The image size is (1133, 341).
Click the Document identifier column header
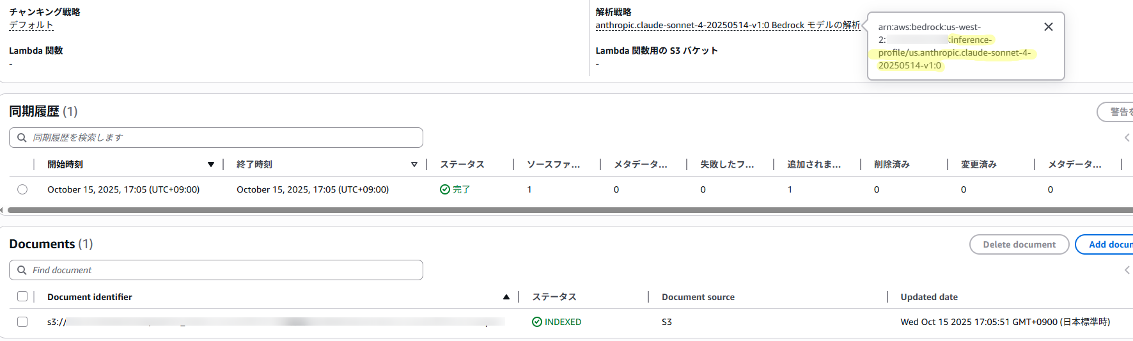90,297
